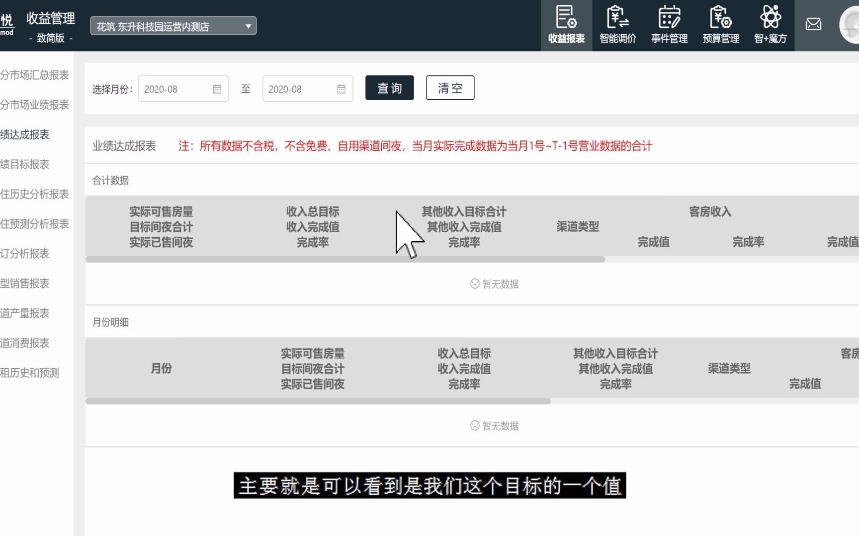Click the 完成率 header under 客房收入

pos(748,242)
